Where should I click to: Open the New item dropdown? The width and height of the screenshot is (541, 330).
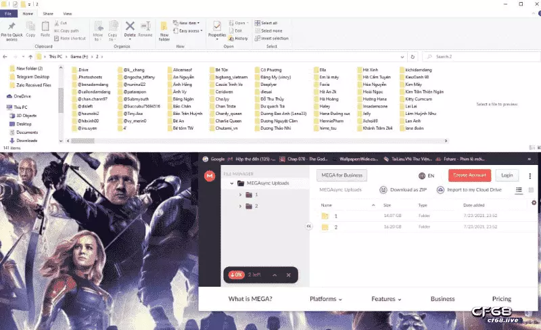click(187, 23)
